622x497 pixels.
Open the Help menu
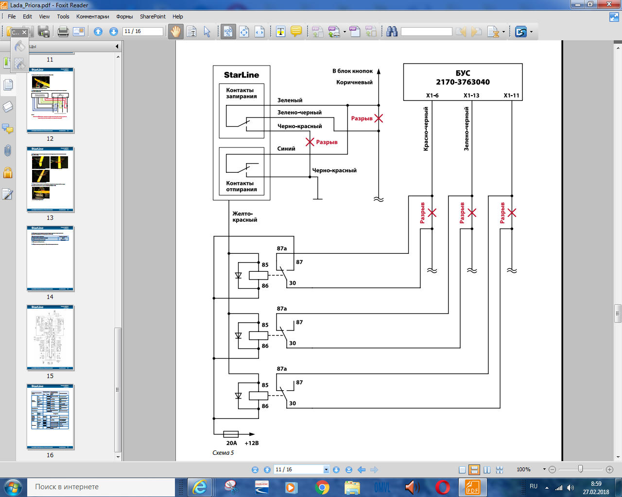point(178,17)
